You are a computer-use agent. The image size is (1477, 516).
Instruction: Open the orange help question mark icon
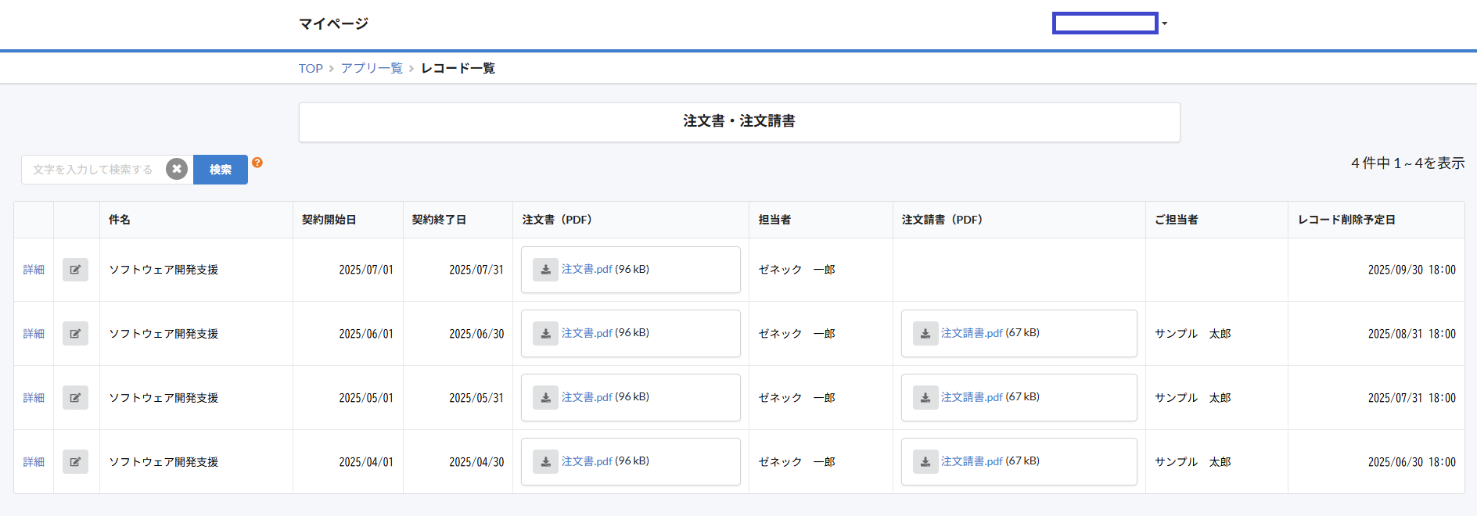257,163
